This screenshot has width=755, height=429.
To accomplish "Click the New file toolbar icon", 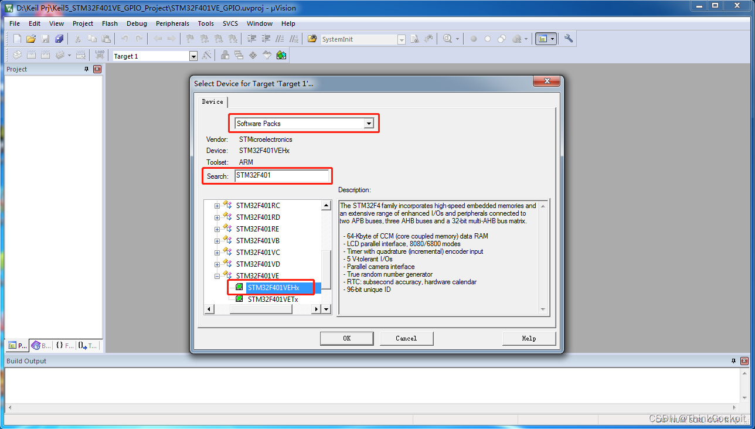I will [x=17, y=39].
